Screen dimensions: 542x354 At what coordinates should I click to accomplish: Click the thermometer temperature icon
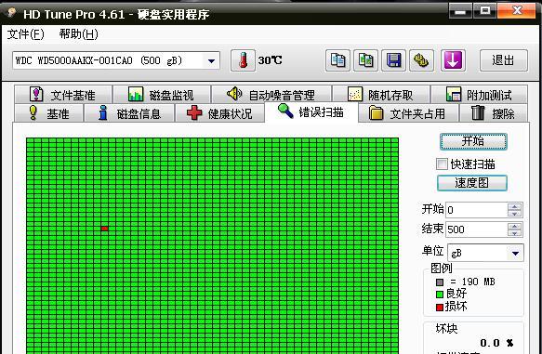pos(243,60)
